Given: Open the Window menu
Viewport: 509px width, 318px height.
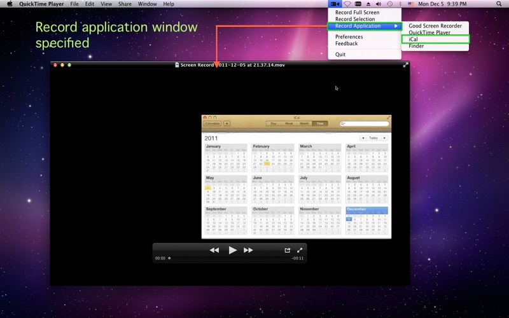Looking at the screenshot, I should [148, 4].
